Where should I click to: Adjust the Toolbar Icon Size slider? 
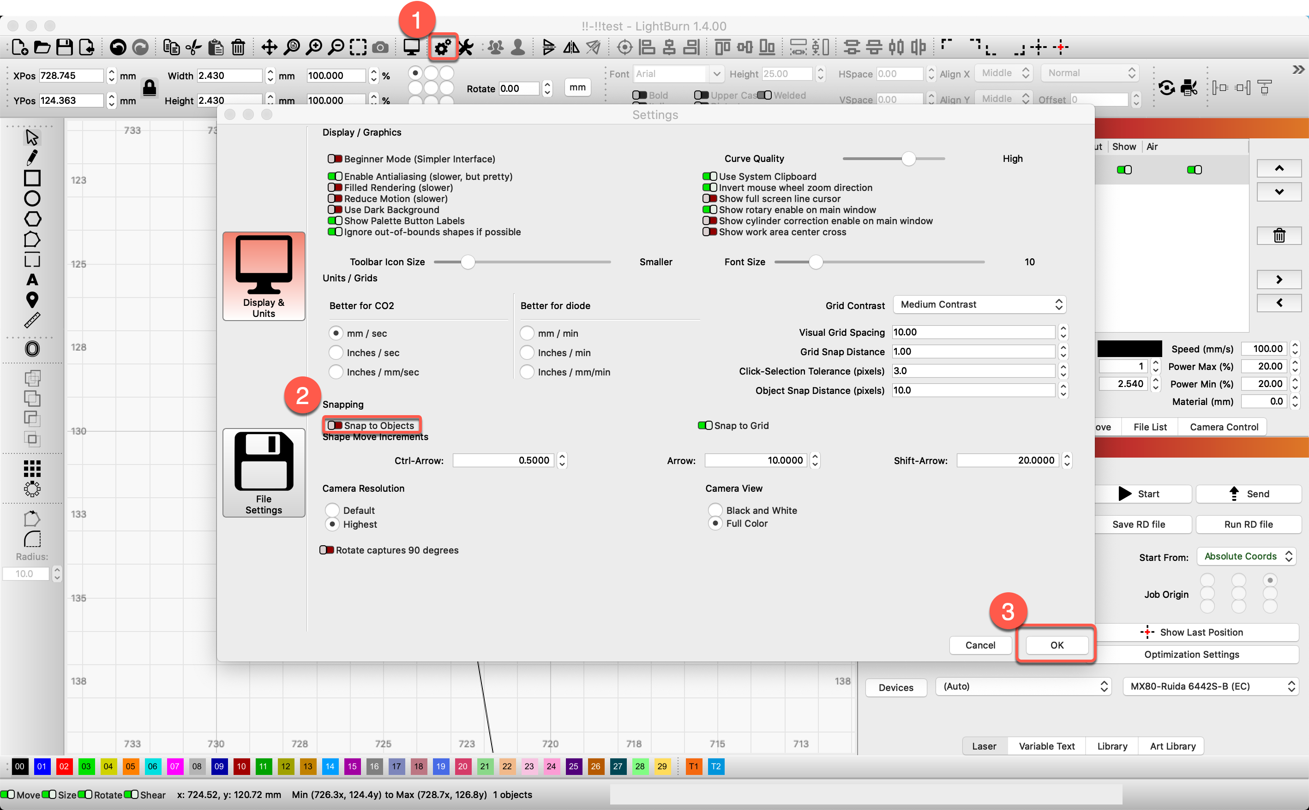tap(468, 262)
